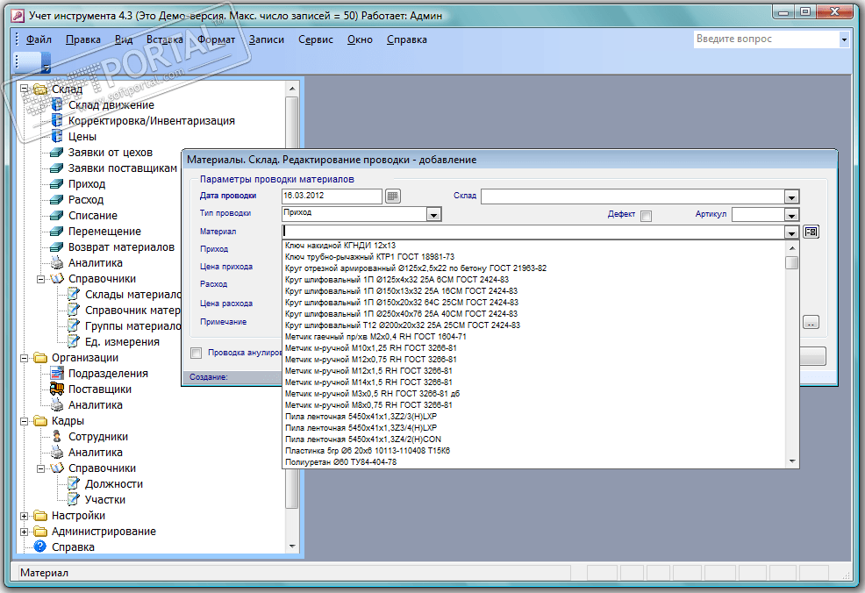Toggle the Проводка анулирована checkbox
This screenshot has width=865, height=593.
[x=197, y=354]
